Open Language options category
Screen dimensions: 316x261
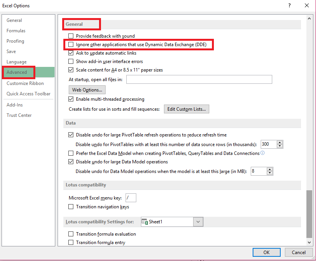[17, 62]
